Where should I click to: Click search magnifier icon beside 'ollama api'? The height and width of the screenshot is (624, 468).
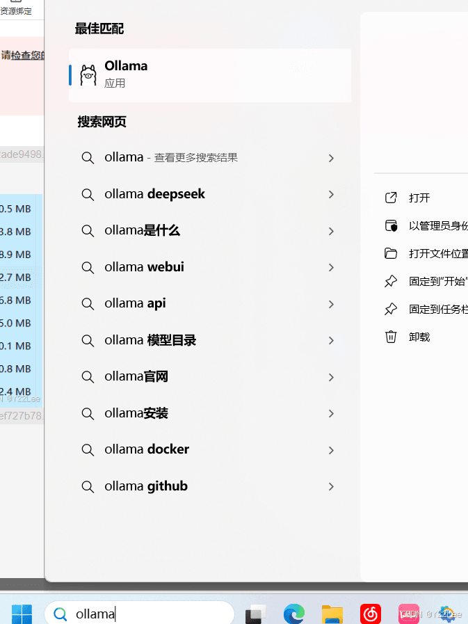coord(88,304)
